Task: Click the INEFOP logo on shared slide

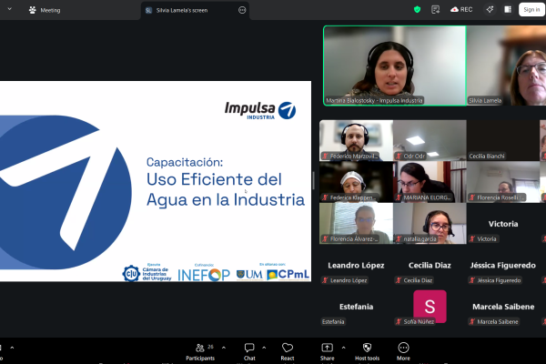Action: tap(204, 275)
